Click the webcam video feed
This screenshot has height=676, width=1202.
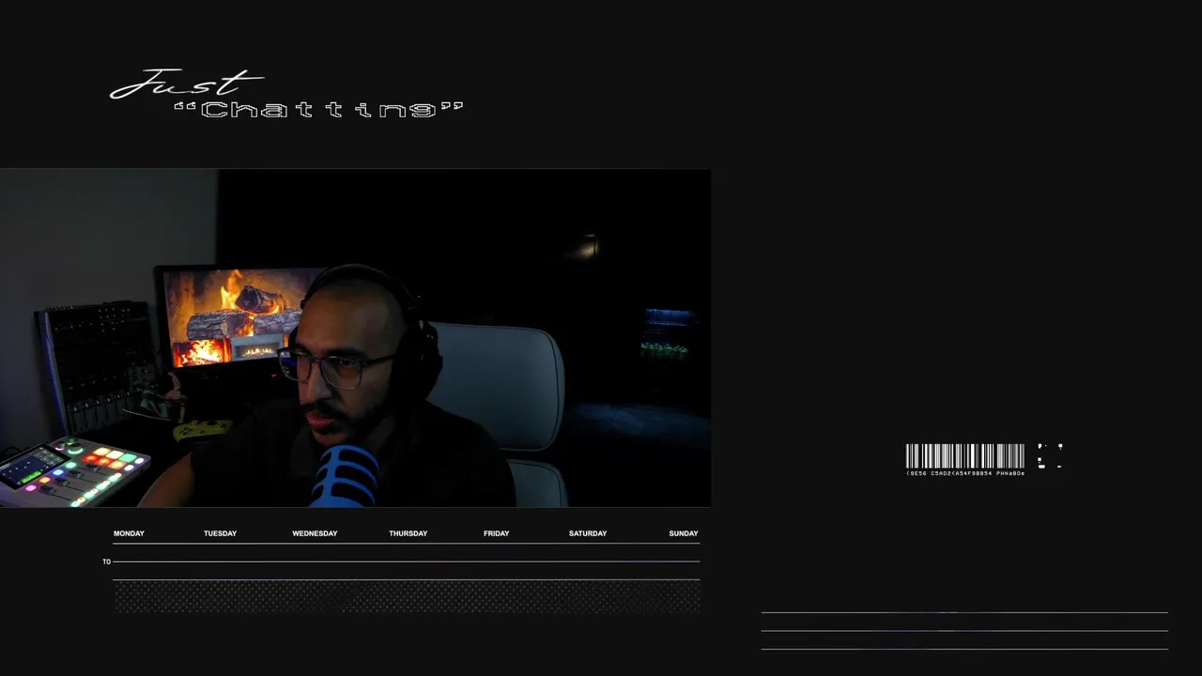(x=355, y=338)
